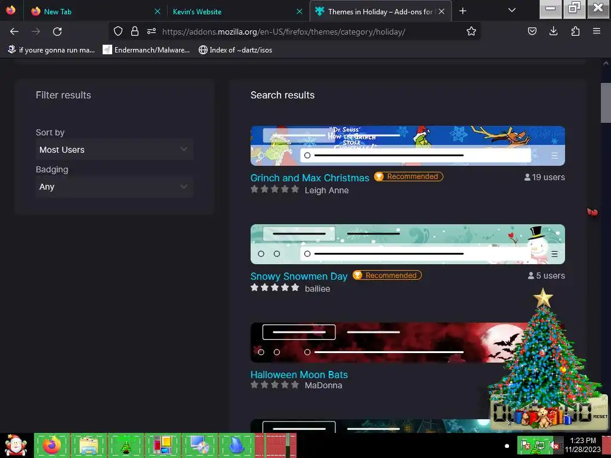This screenshot has width=611, height=458.
Task: Click the 'Filter results' heading
Action: (x=63, y=95)
